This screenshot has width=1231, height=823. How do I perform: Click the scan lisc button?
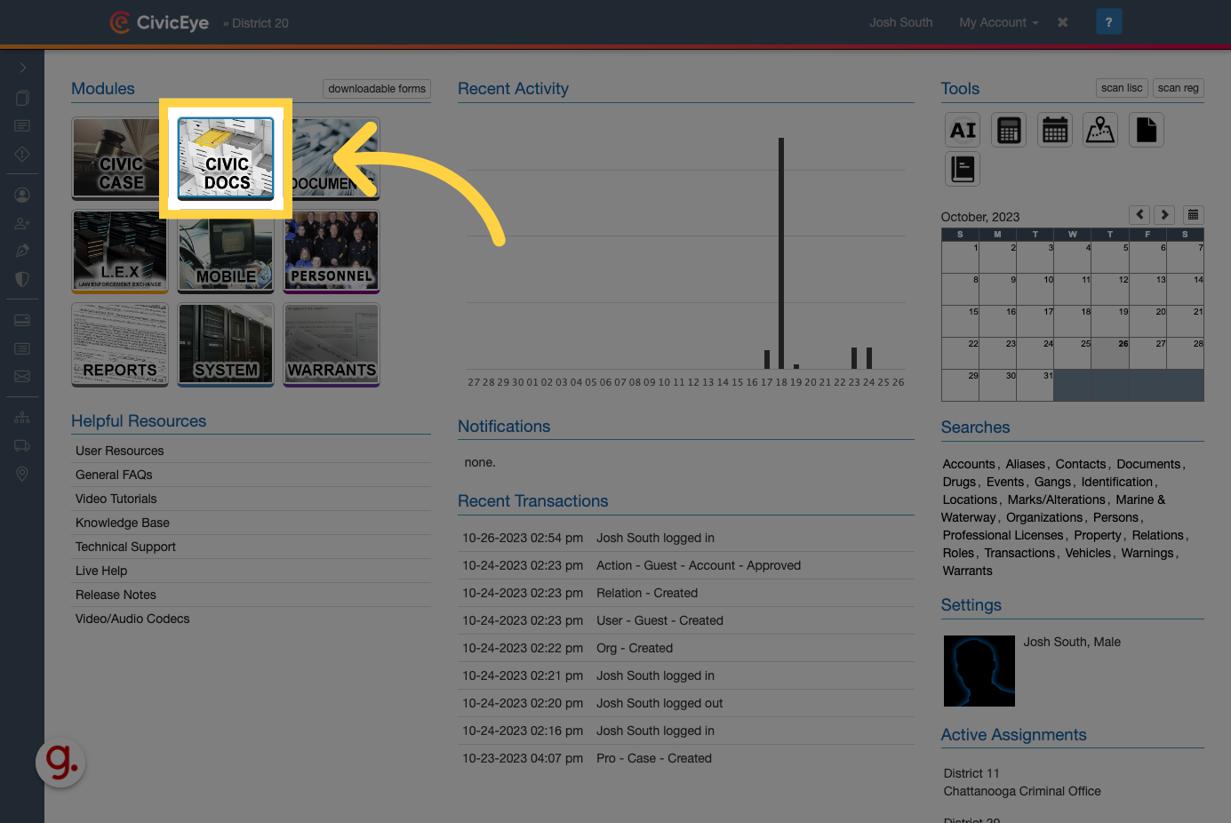tap(1122, 87)
